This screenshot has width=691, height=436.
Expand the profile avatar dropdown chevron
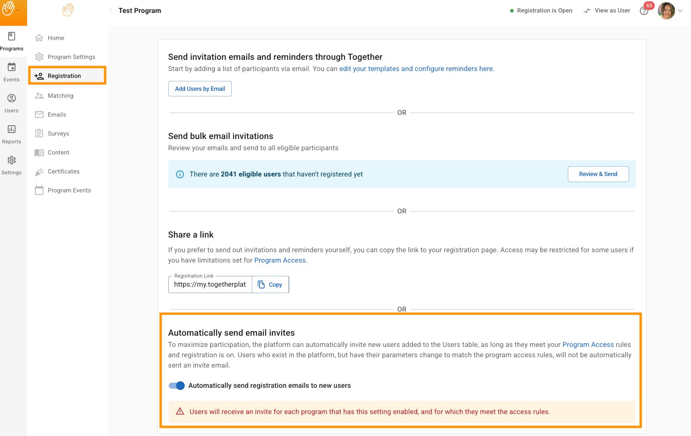click(x=680, y=11)
